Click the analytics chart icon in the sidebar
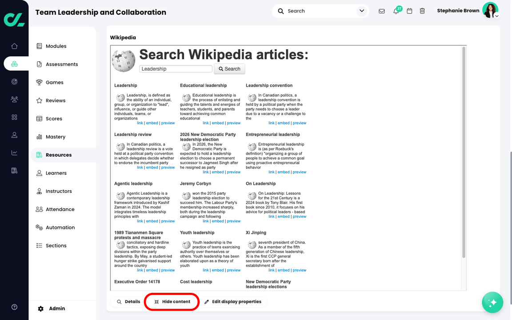512x320 pixels. pyautogui.click(x=14, y=152)
